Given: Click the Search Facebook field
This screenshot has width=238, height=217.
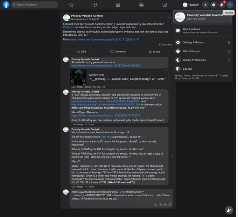Looking at the screenshot, I should (x=35, y=5).
